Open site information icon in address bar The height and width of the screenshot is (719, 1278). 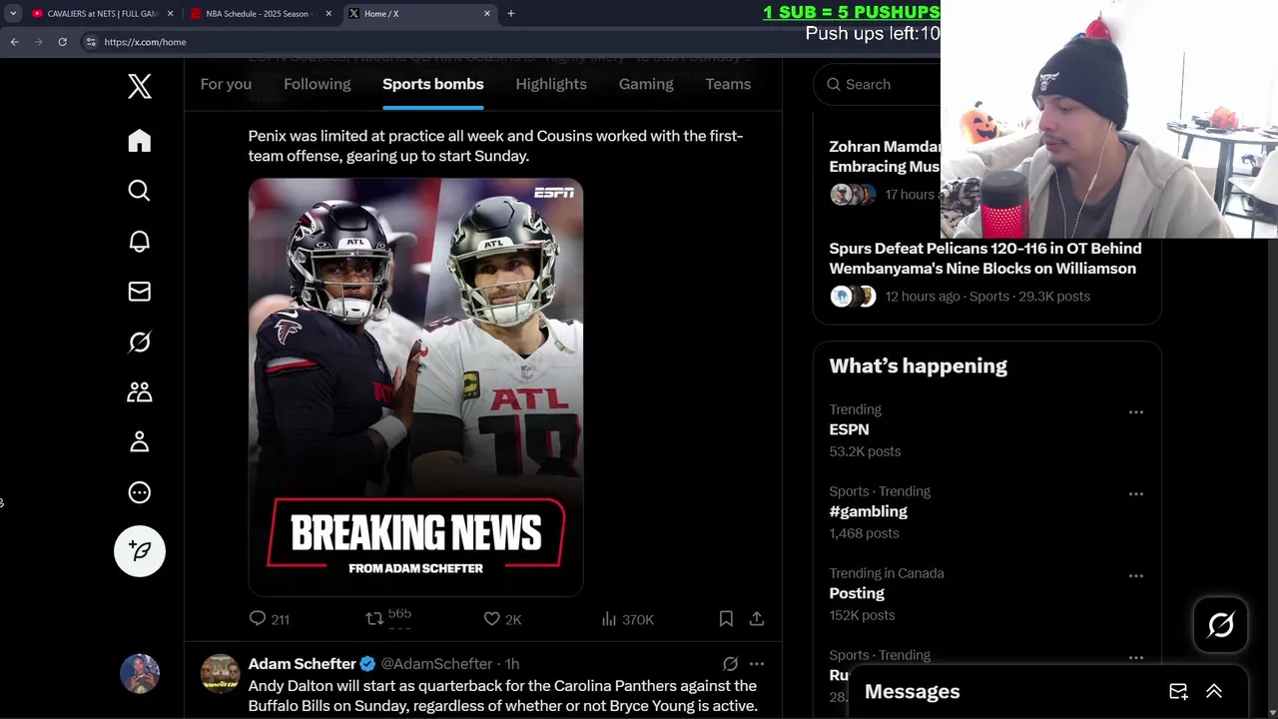(91, 42)
